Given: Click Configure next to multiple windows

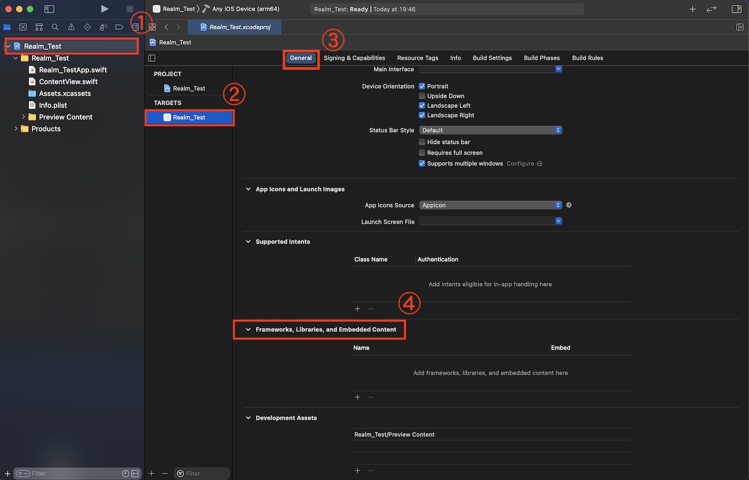Looking at the screenshot, I should [x=524, y=164].
